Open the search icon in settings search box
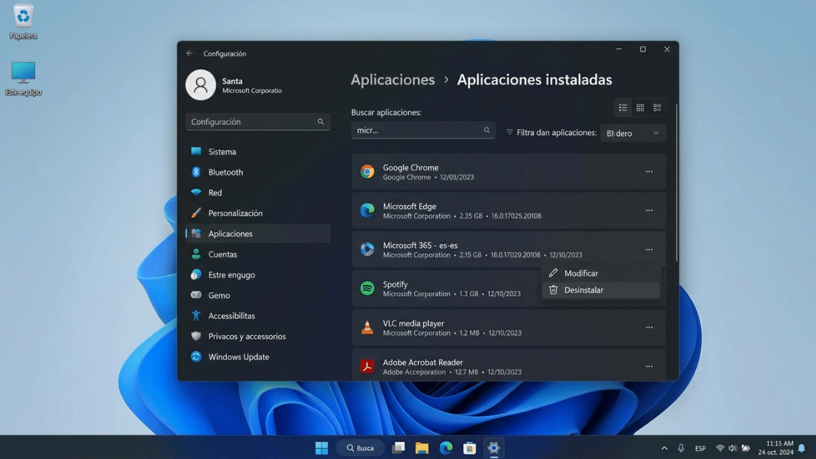Viewport: 816px width, 459px height. click(321, 122)
